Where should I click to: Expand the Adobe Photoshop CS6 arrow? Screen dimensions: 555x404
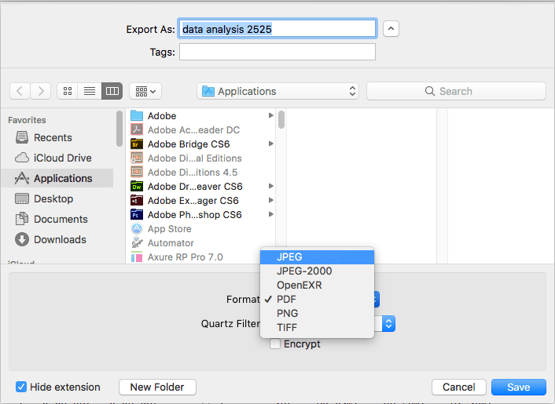[x=270, y=214]
